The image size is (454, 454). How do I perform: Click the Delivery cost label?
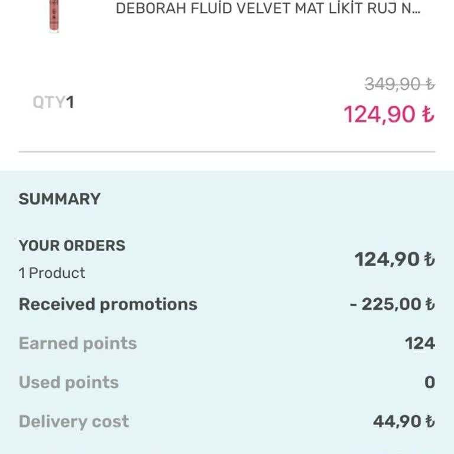click(74, 421)
